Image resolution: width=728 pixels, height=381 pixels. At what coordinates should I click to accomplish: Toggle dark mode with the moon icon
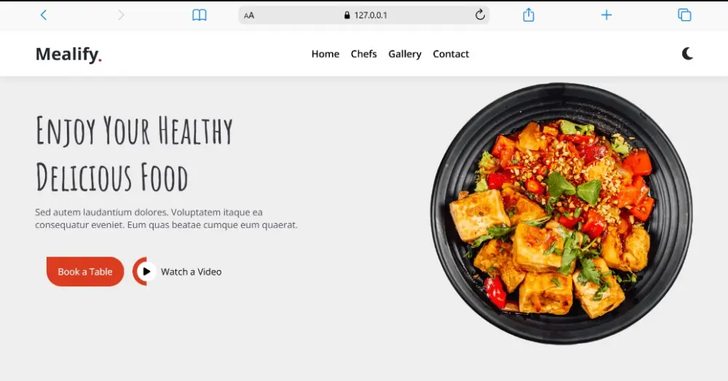[688, 54]
